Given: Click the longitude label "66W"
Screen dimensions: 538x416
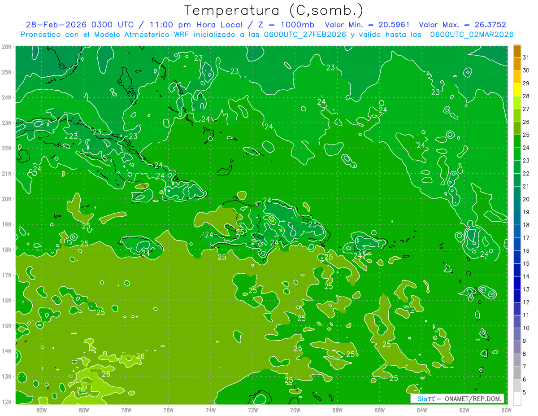Looking at the screenshot, I should pyautogui.click(x=380, y=410).
